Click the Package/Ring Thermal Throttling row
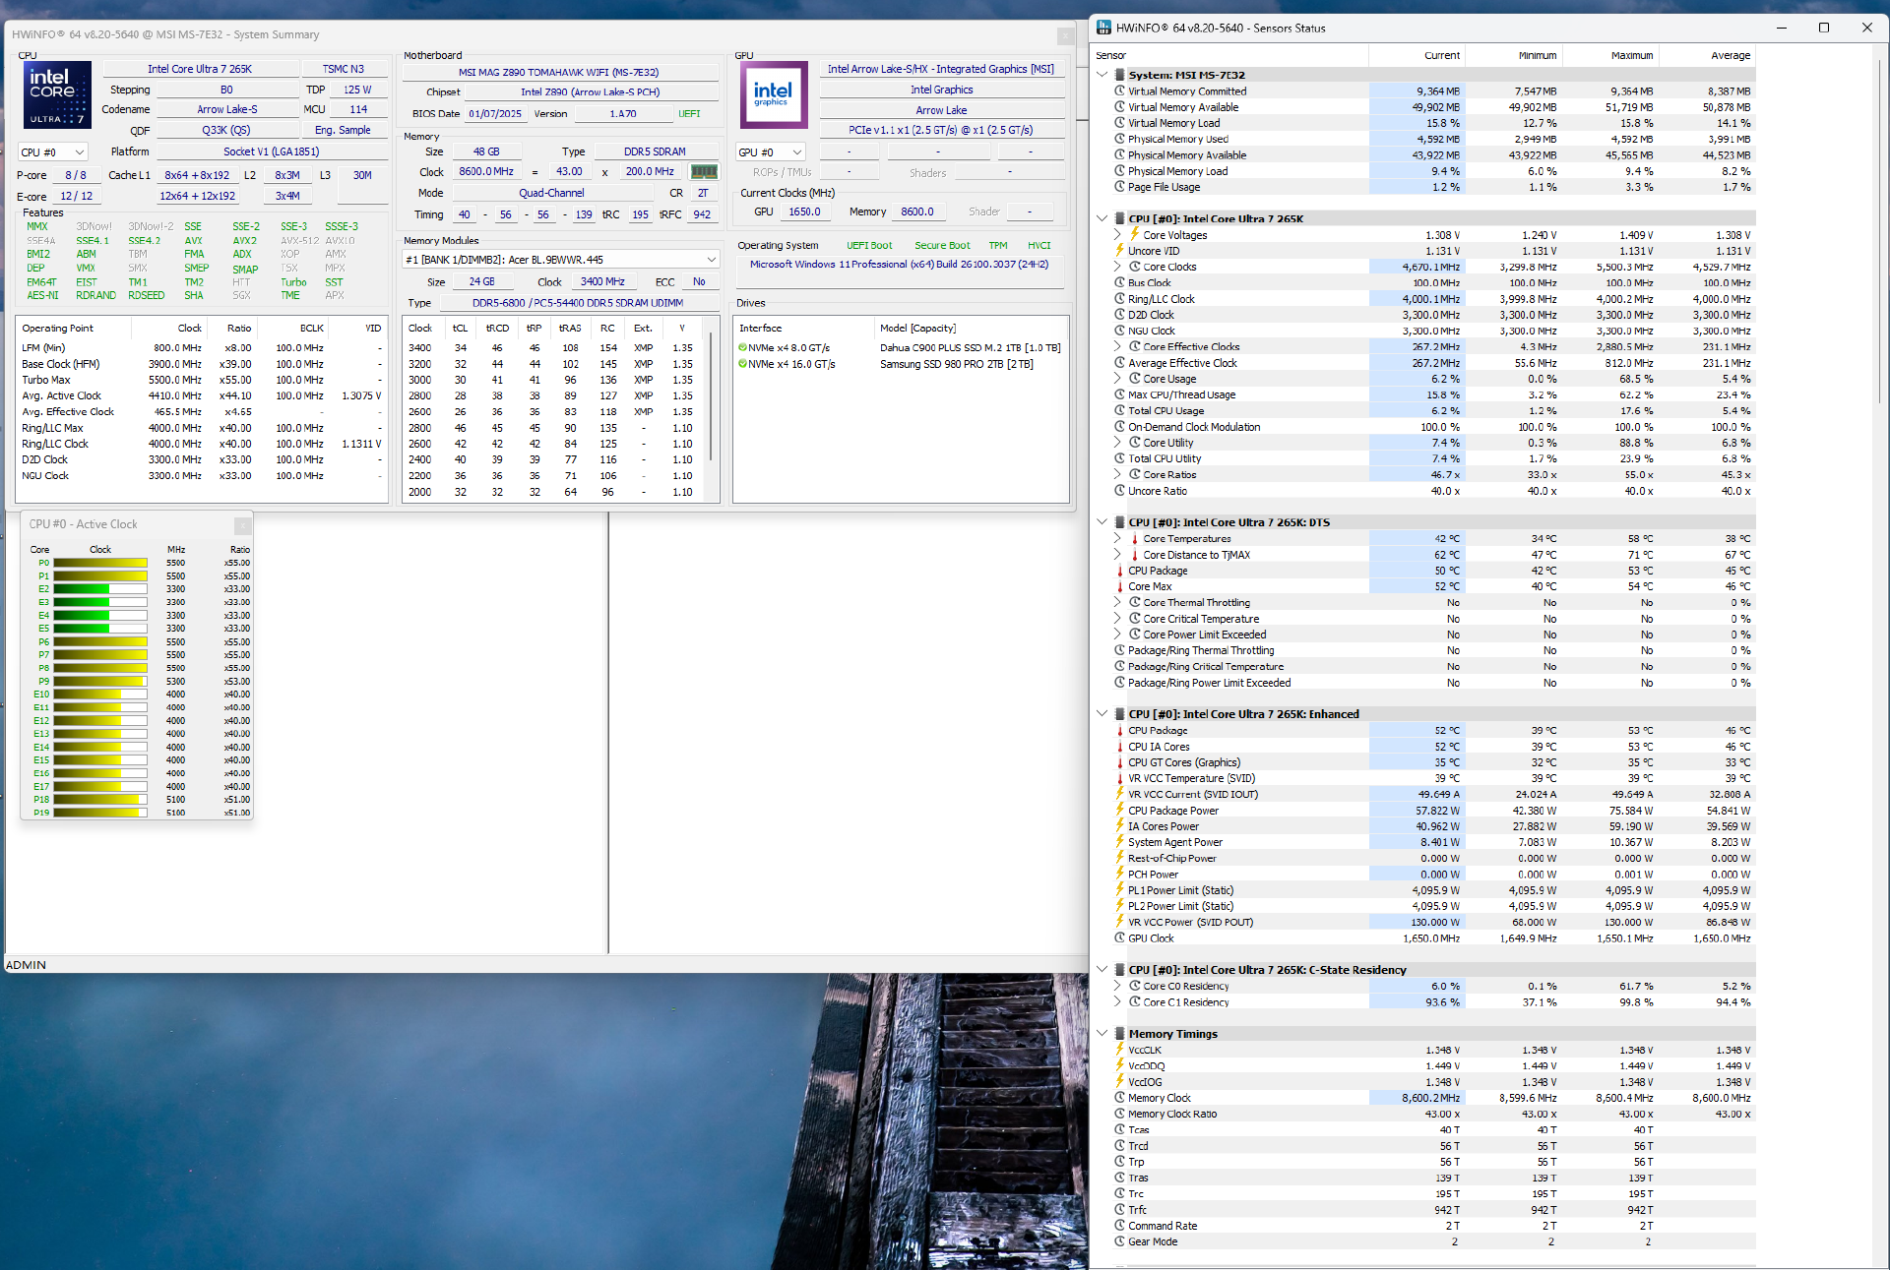The width and height of the screenshot is (1890, 1270). click(x=1433, y=650)
